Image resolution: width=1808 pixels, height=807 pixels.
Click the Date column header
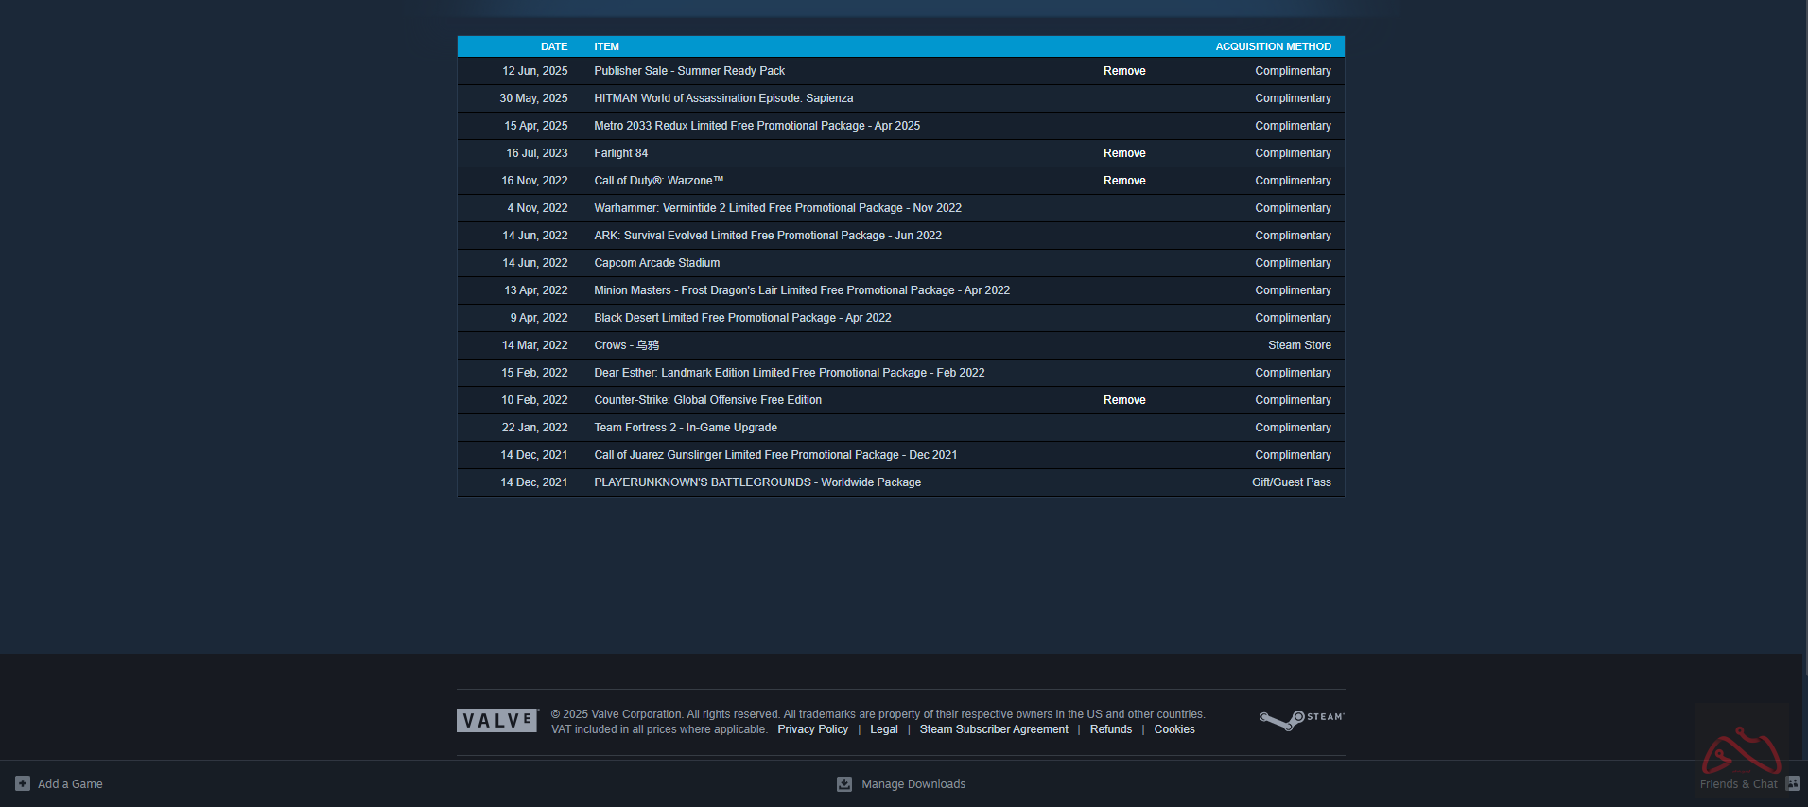pyautogui.click(x=554, y=46)
